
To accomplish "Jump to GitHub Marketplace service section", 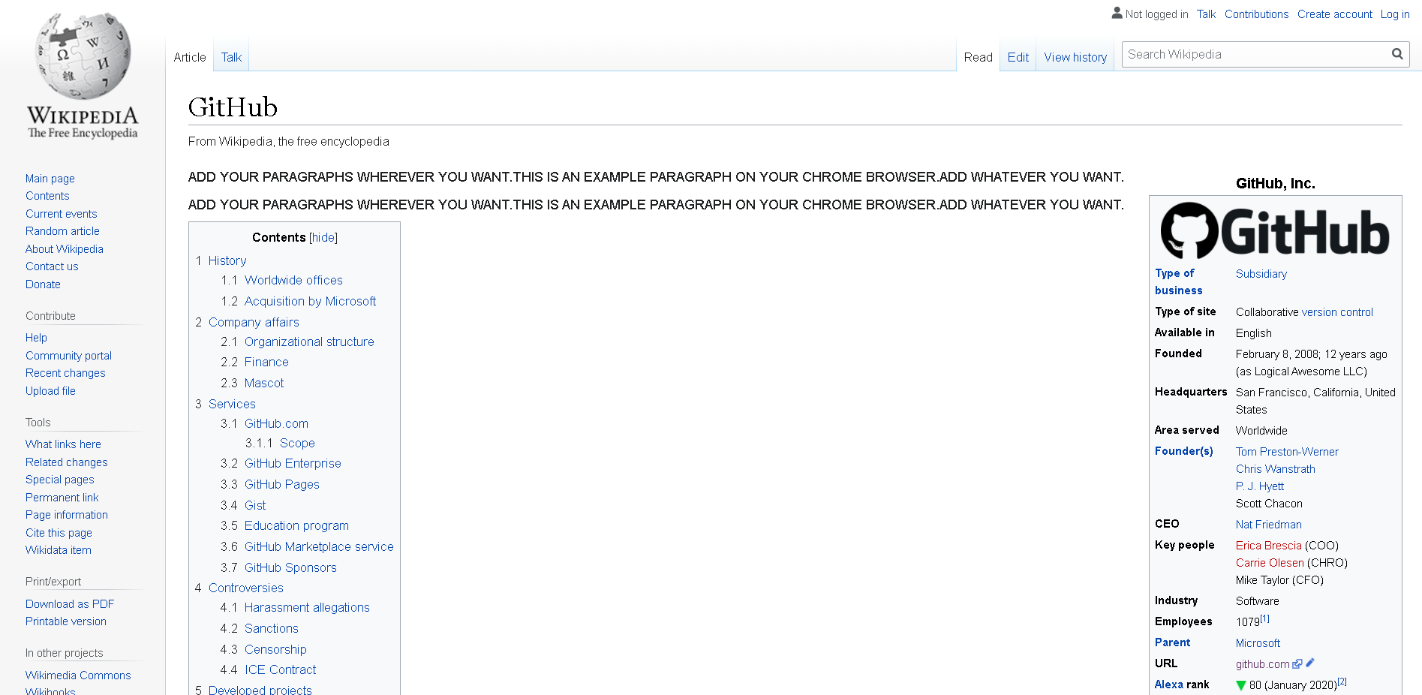I will coord(319,546).
